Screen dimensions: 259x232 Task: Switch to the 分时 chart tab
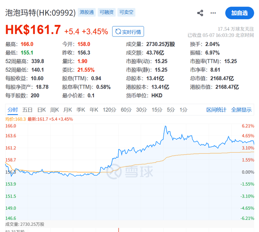click(x=13, y=109)
